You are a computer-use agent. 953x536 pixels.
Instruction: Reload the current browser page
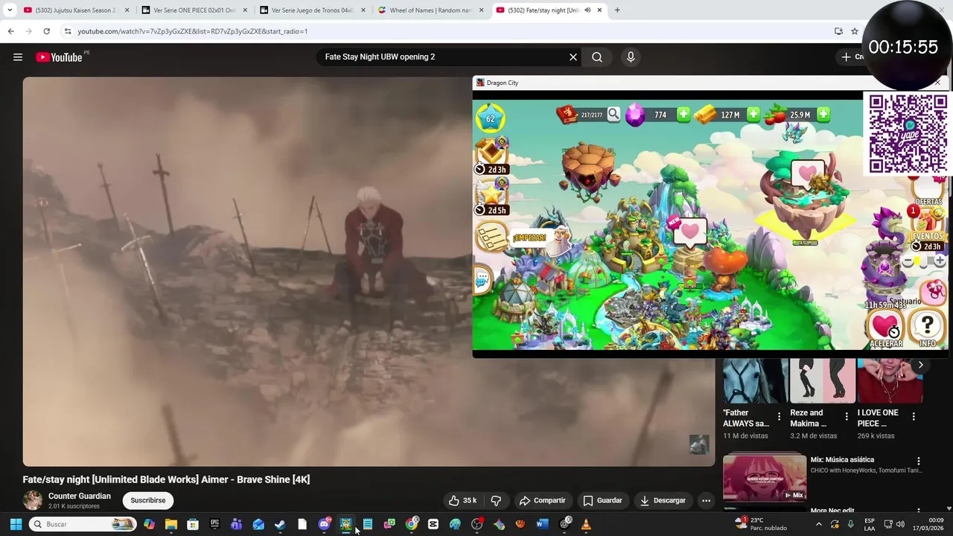(46, 31)
